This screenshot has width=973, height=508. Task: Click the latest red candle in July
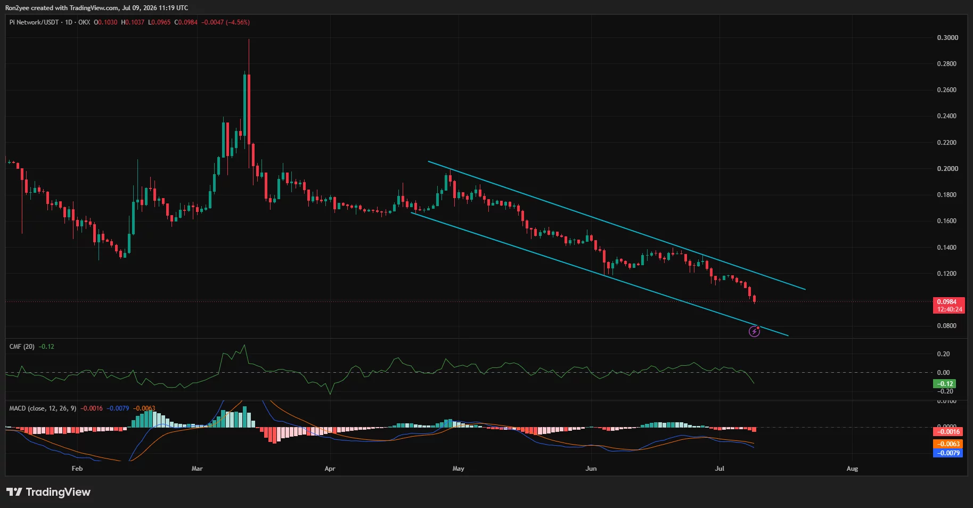coord(754,299)
